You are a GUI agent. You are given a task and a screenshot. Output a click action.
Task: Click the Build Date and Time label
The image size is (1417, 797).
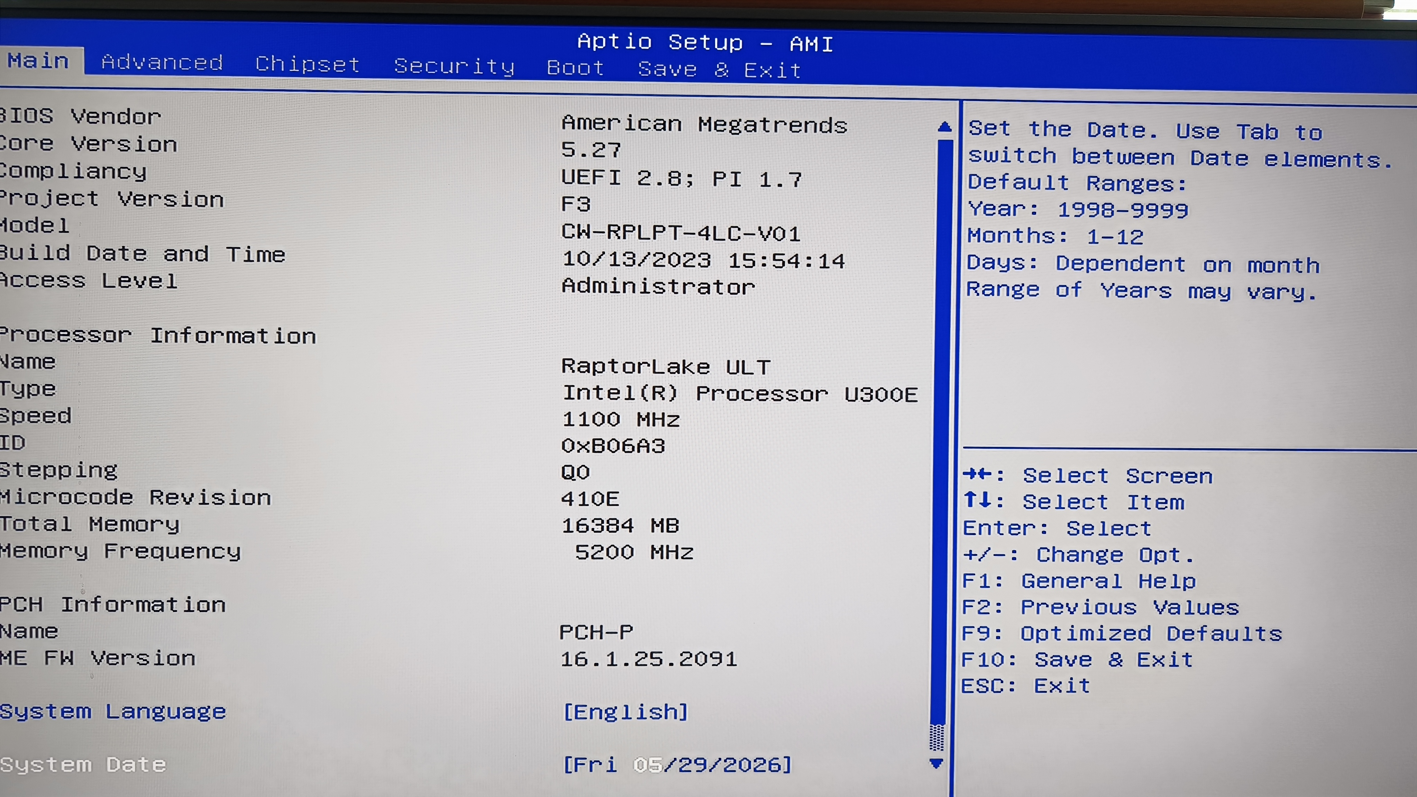pyautogui.click(x=143, y=254)
